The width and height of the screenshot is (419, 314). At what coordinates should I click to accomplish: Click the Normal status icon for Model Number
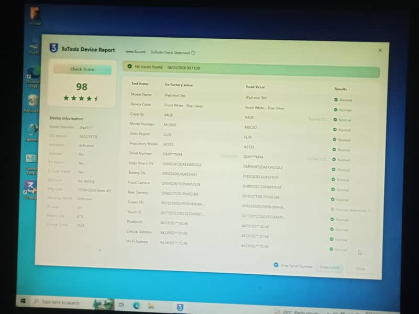(x=335, y=129)
